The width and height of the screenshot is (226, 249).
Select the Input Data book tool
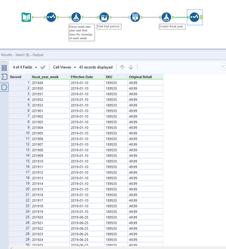click(x=26, y=17)
